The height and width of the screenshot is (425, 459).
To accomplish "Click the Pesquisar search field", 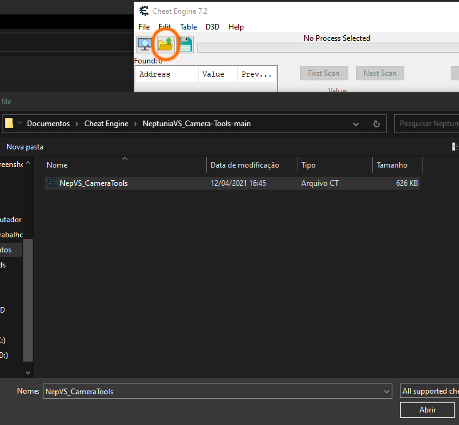I will click(427, 124).
